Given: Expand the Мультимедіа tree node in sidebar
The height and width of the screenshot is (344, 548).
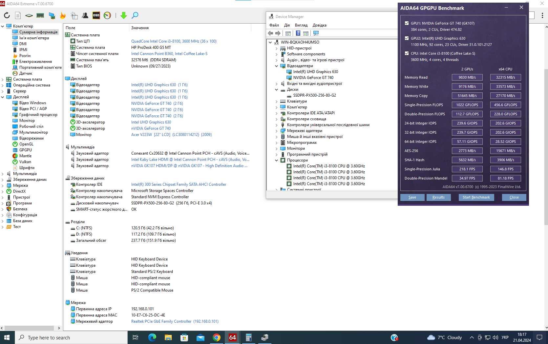Looking at the screenshot, I should (3, 174).
